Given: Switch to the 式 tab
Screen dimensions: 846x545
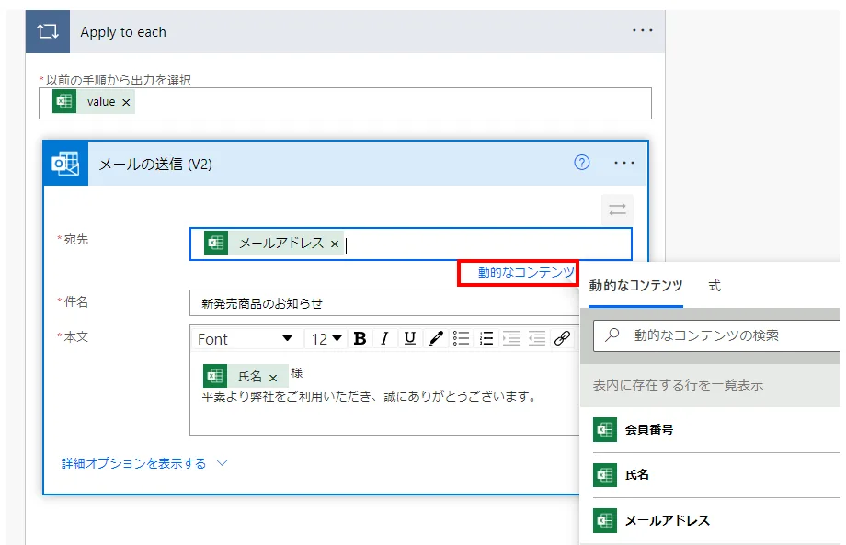Looking at the screenshot, I should click(x=715, y=286).
